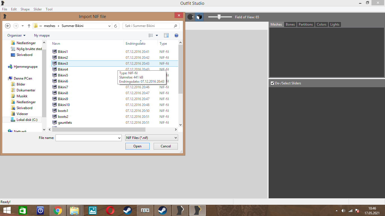Switch to the Colors tab

322,24
